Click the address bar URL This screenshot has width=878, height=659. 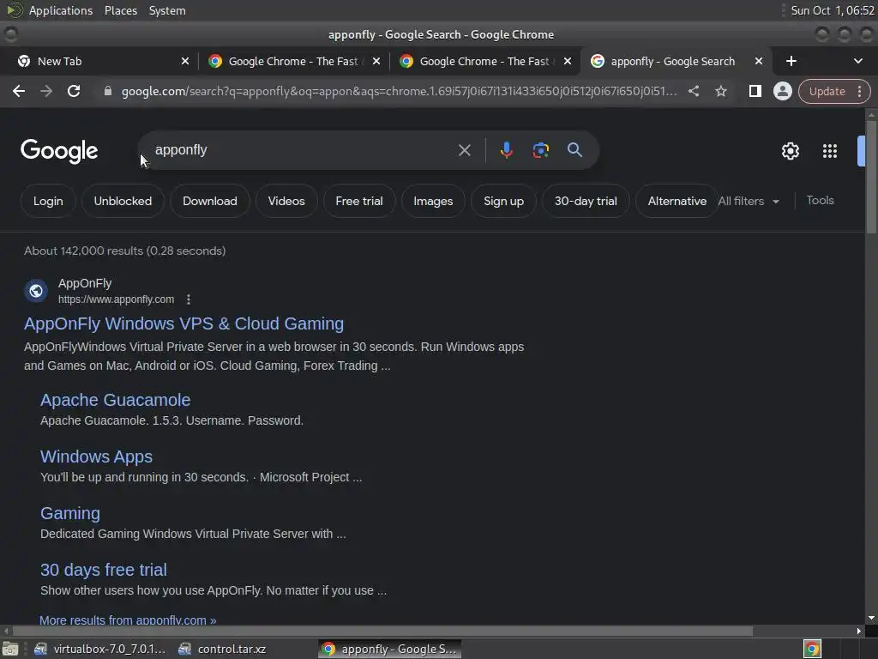pyautogui.click(x=399, y=91)
